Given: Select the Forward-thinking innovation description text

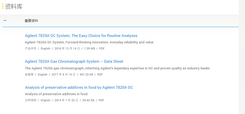Looking at the screenshot, I should pos(89,42).
